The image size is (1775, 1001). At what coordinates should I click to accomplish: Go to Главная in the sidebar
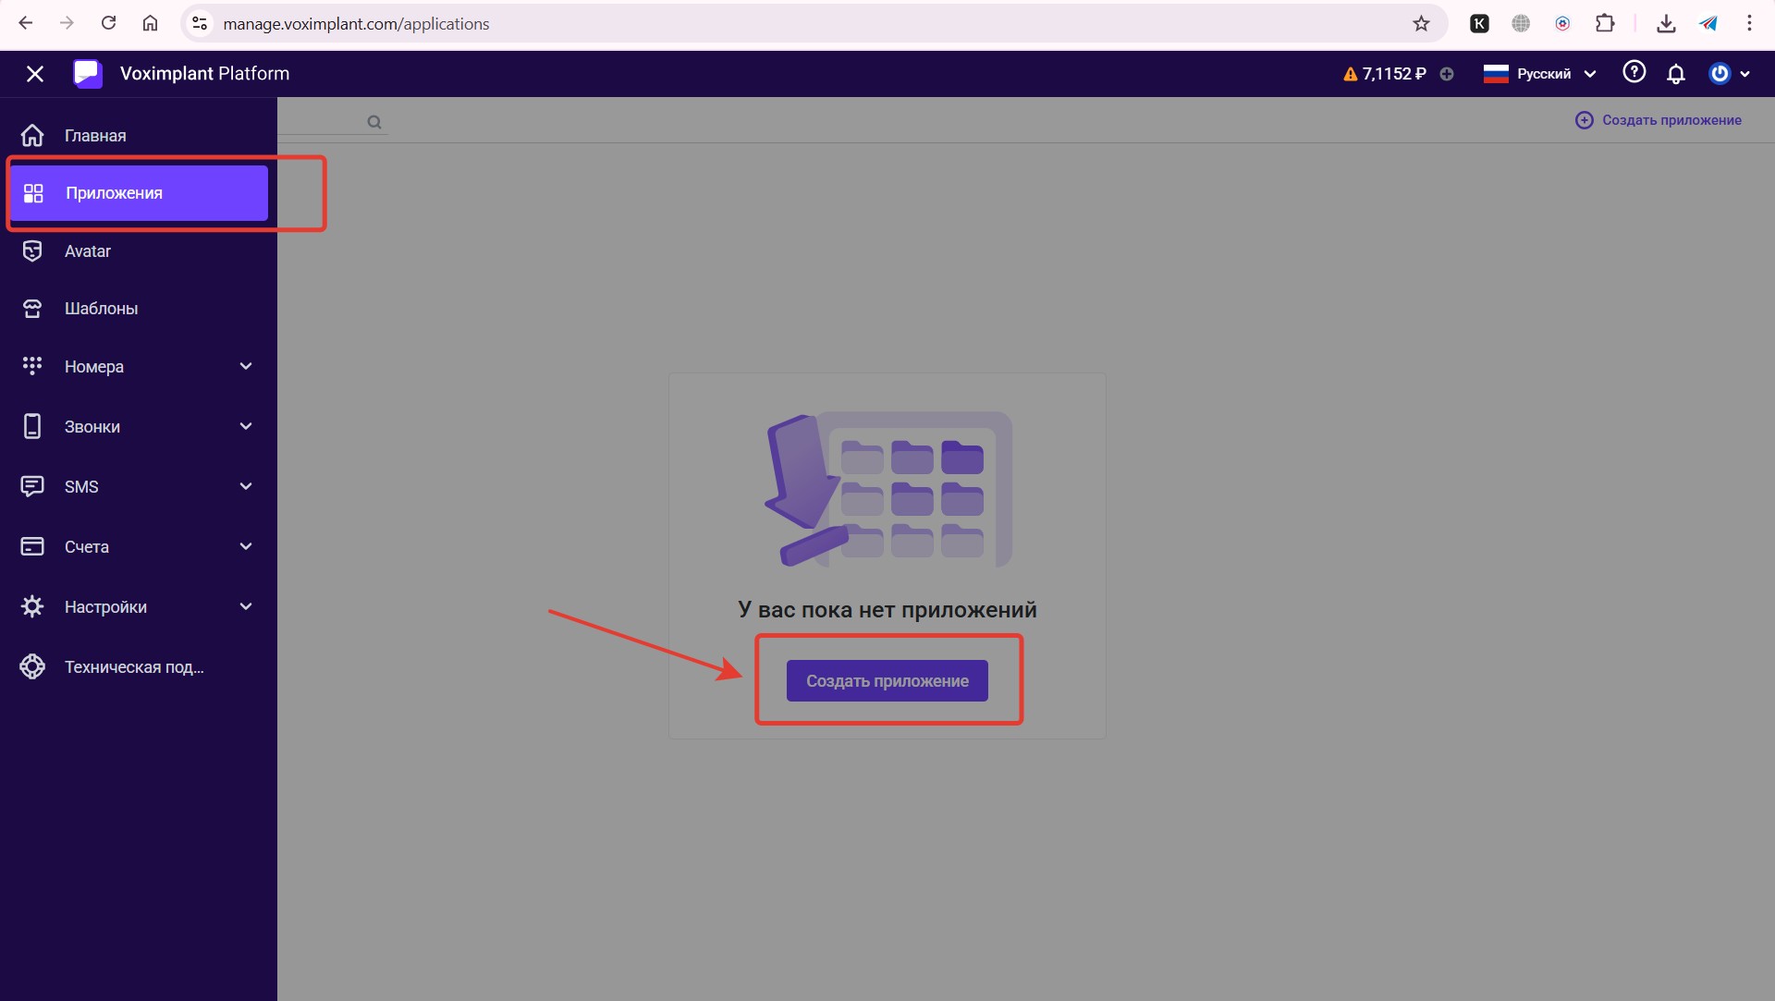tap(95, 136)
